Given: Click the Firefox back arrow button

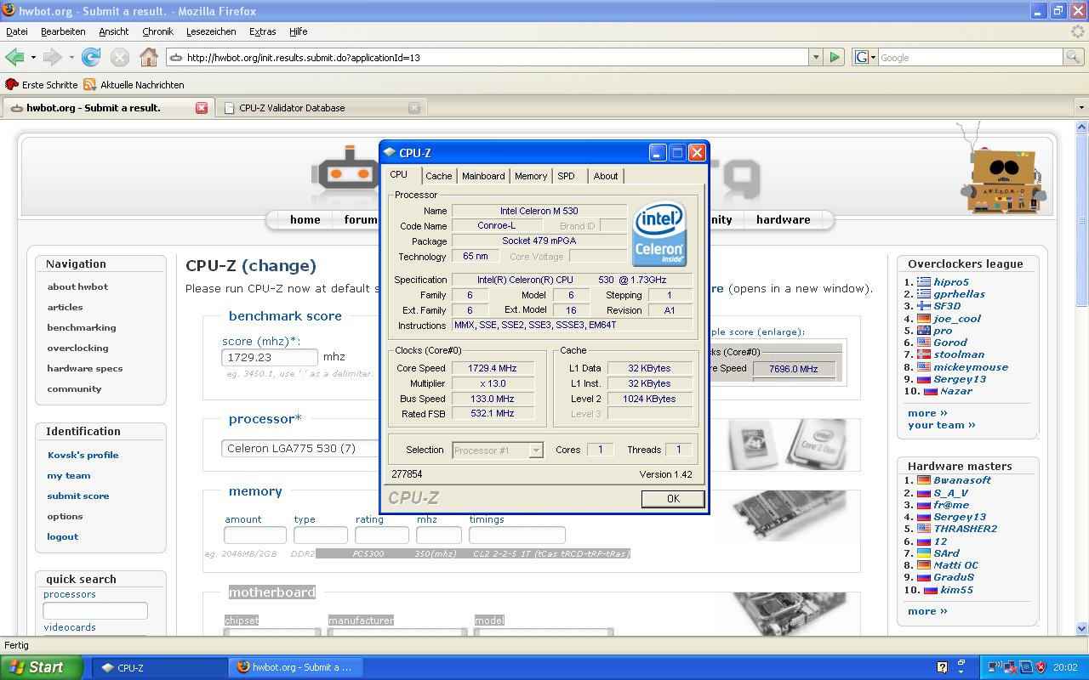Looking at the screenshot, I should [x=14, y=57].
